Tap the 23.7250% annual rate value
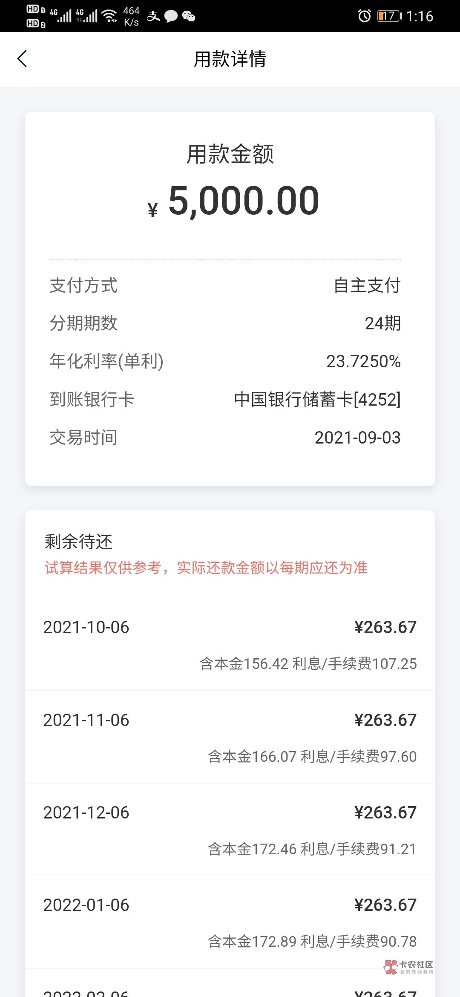Image resolution: width=460 pixels, height=997 pixels. coord(363,361)
